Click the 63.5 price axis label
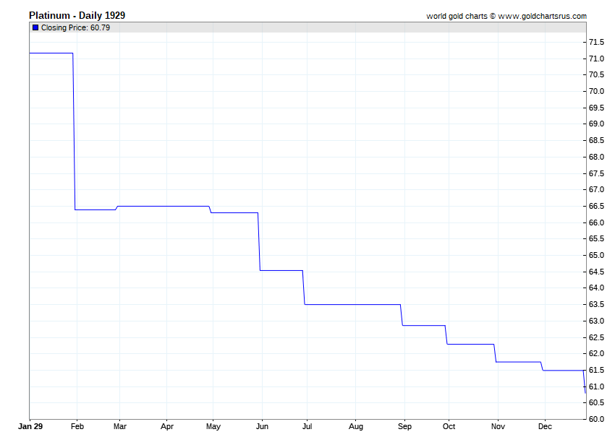615x445 pixels. click(597, 304)
